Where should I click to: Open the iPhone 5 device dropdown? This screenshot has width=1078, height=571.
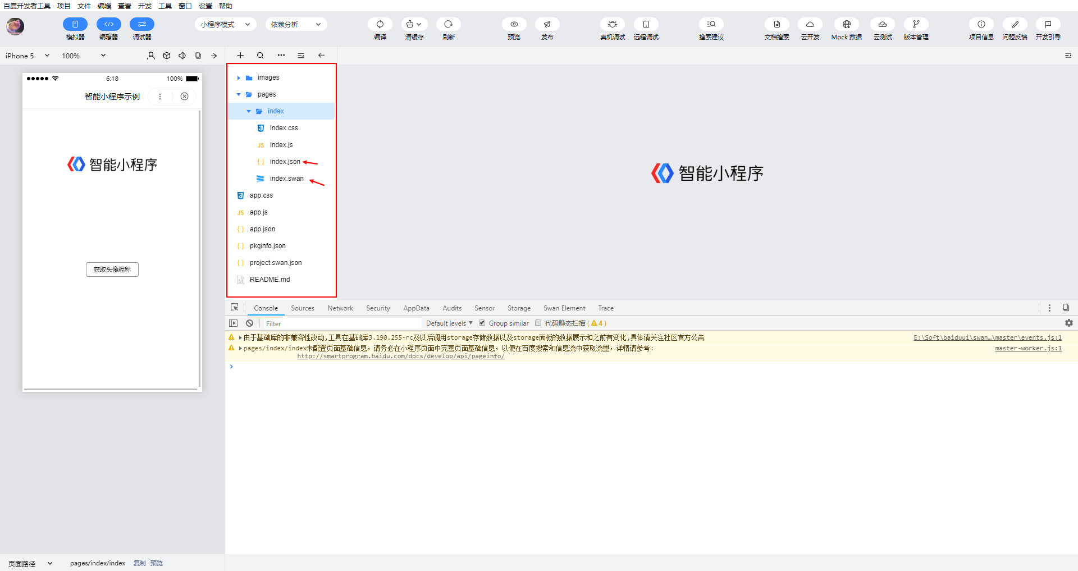(x=28, y=56)
